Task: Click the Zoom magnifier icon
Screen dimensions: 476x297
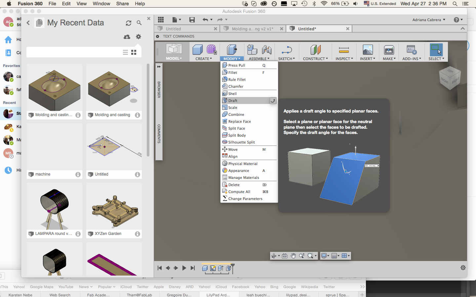Action: [302, 256]
